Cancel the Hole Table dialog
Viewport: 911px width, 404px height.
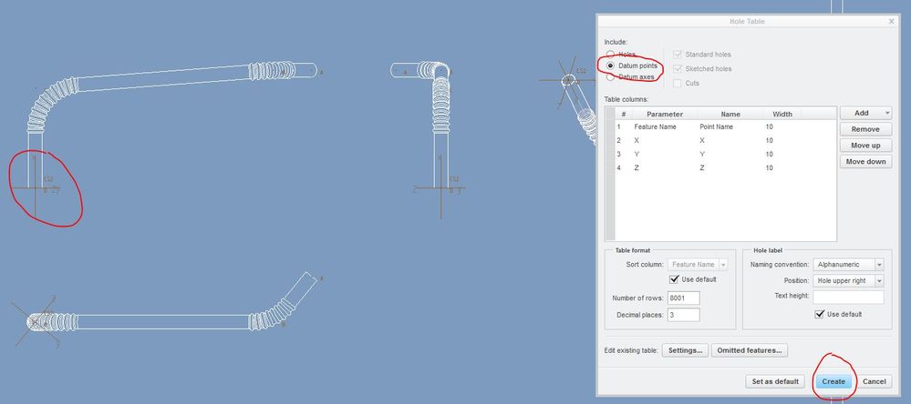[874, 381]
